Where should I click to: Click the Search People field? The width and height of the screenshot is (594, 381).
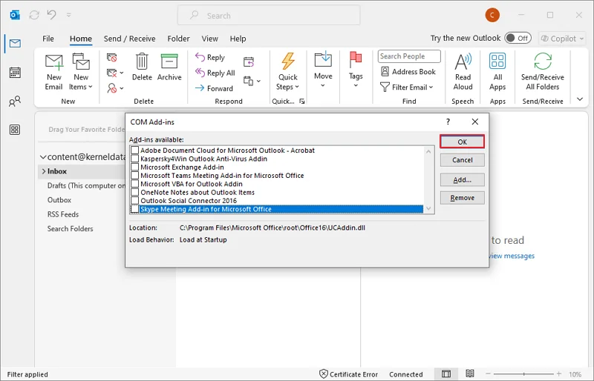point(409,56)
